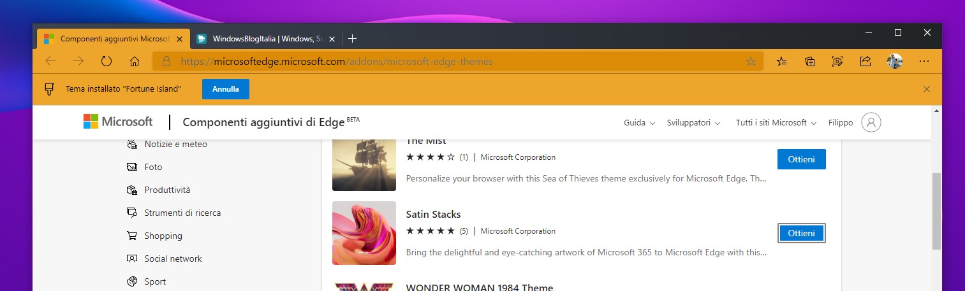Click the theme brush icon in infobar

48,89
